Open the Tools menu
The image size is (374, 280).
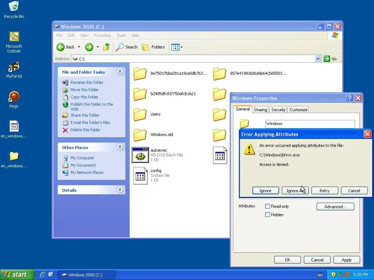click(x=121, y=35)
